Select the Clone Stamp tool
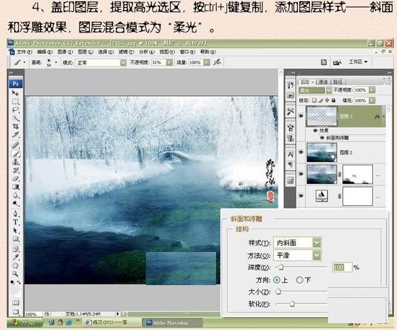The image size is (397, 330). tap(15, 162)
